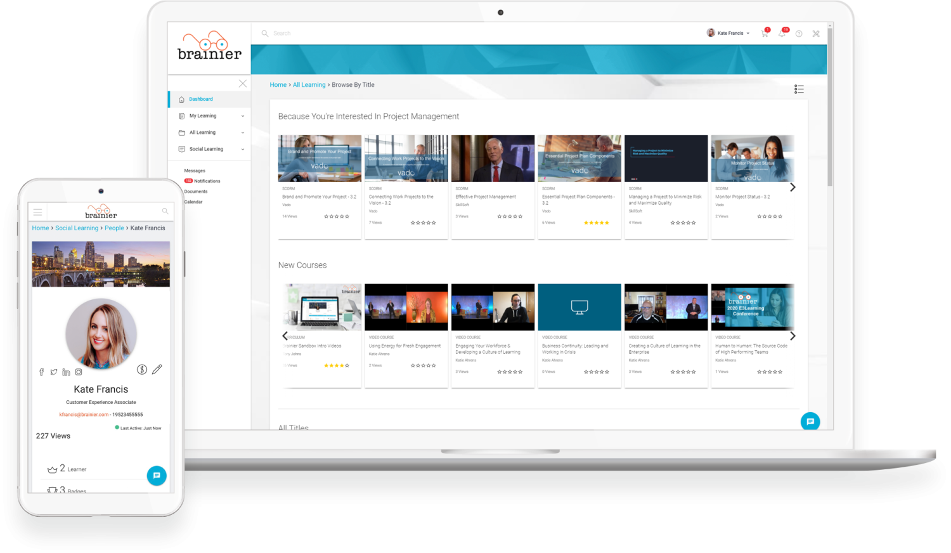Open the chat bubble button on laptop
Screen dimensions: 951x553
pos(810,421)
